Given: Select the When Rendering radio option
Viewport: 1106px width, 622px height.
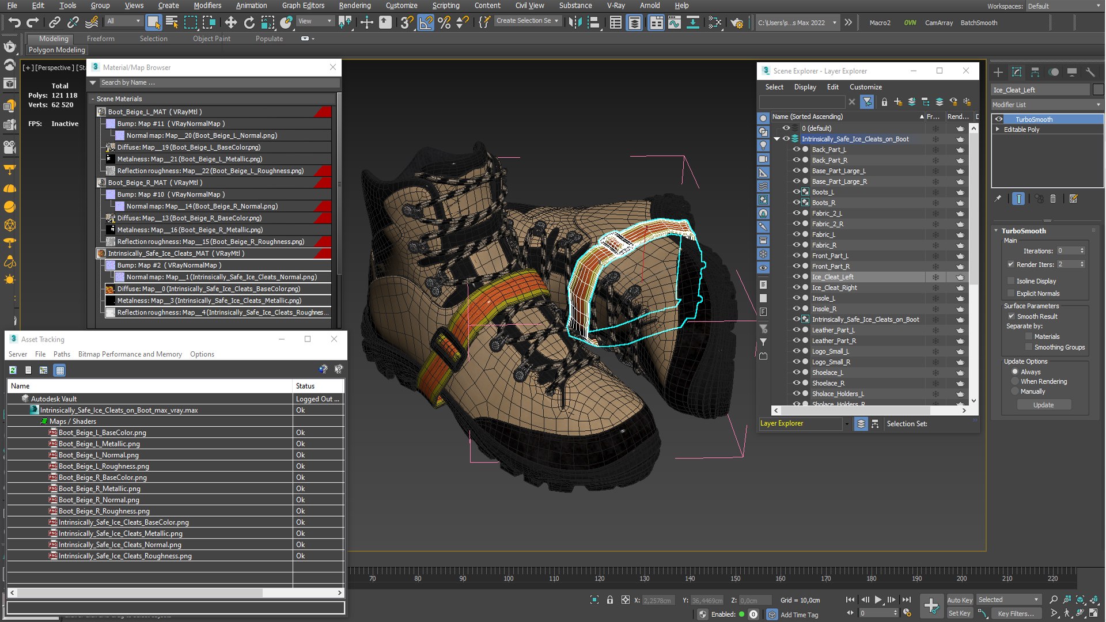Looking at the screenshot, I should [1015, 381].
